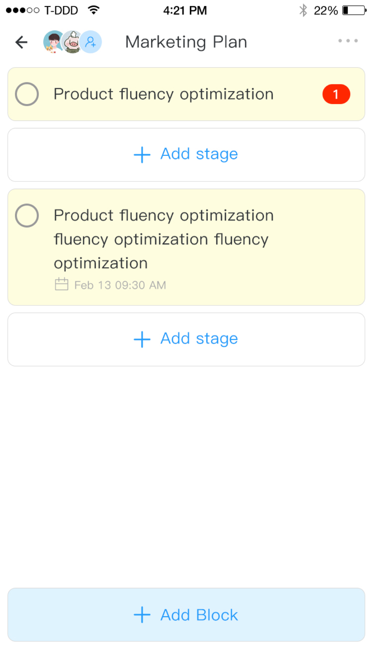Viewport: 373px width, 664px height.
Task: Tap the plus icon in Add Block
Action: point(142,615)
